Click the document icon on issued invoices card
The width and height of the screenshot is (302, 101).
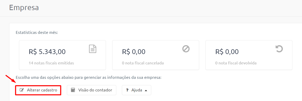(93, 49)
